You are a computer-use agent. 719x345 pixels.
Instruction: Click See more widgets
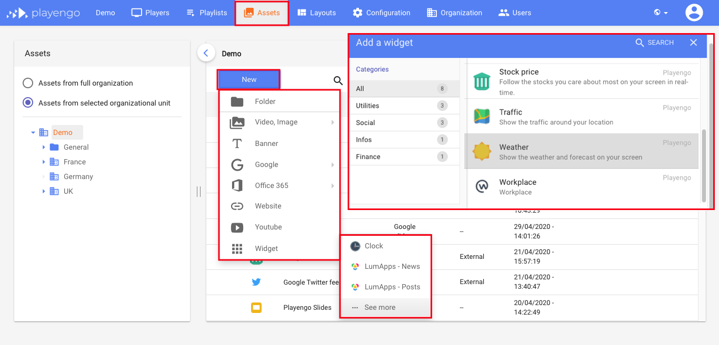385,307
